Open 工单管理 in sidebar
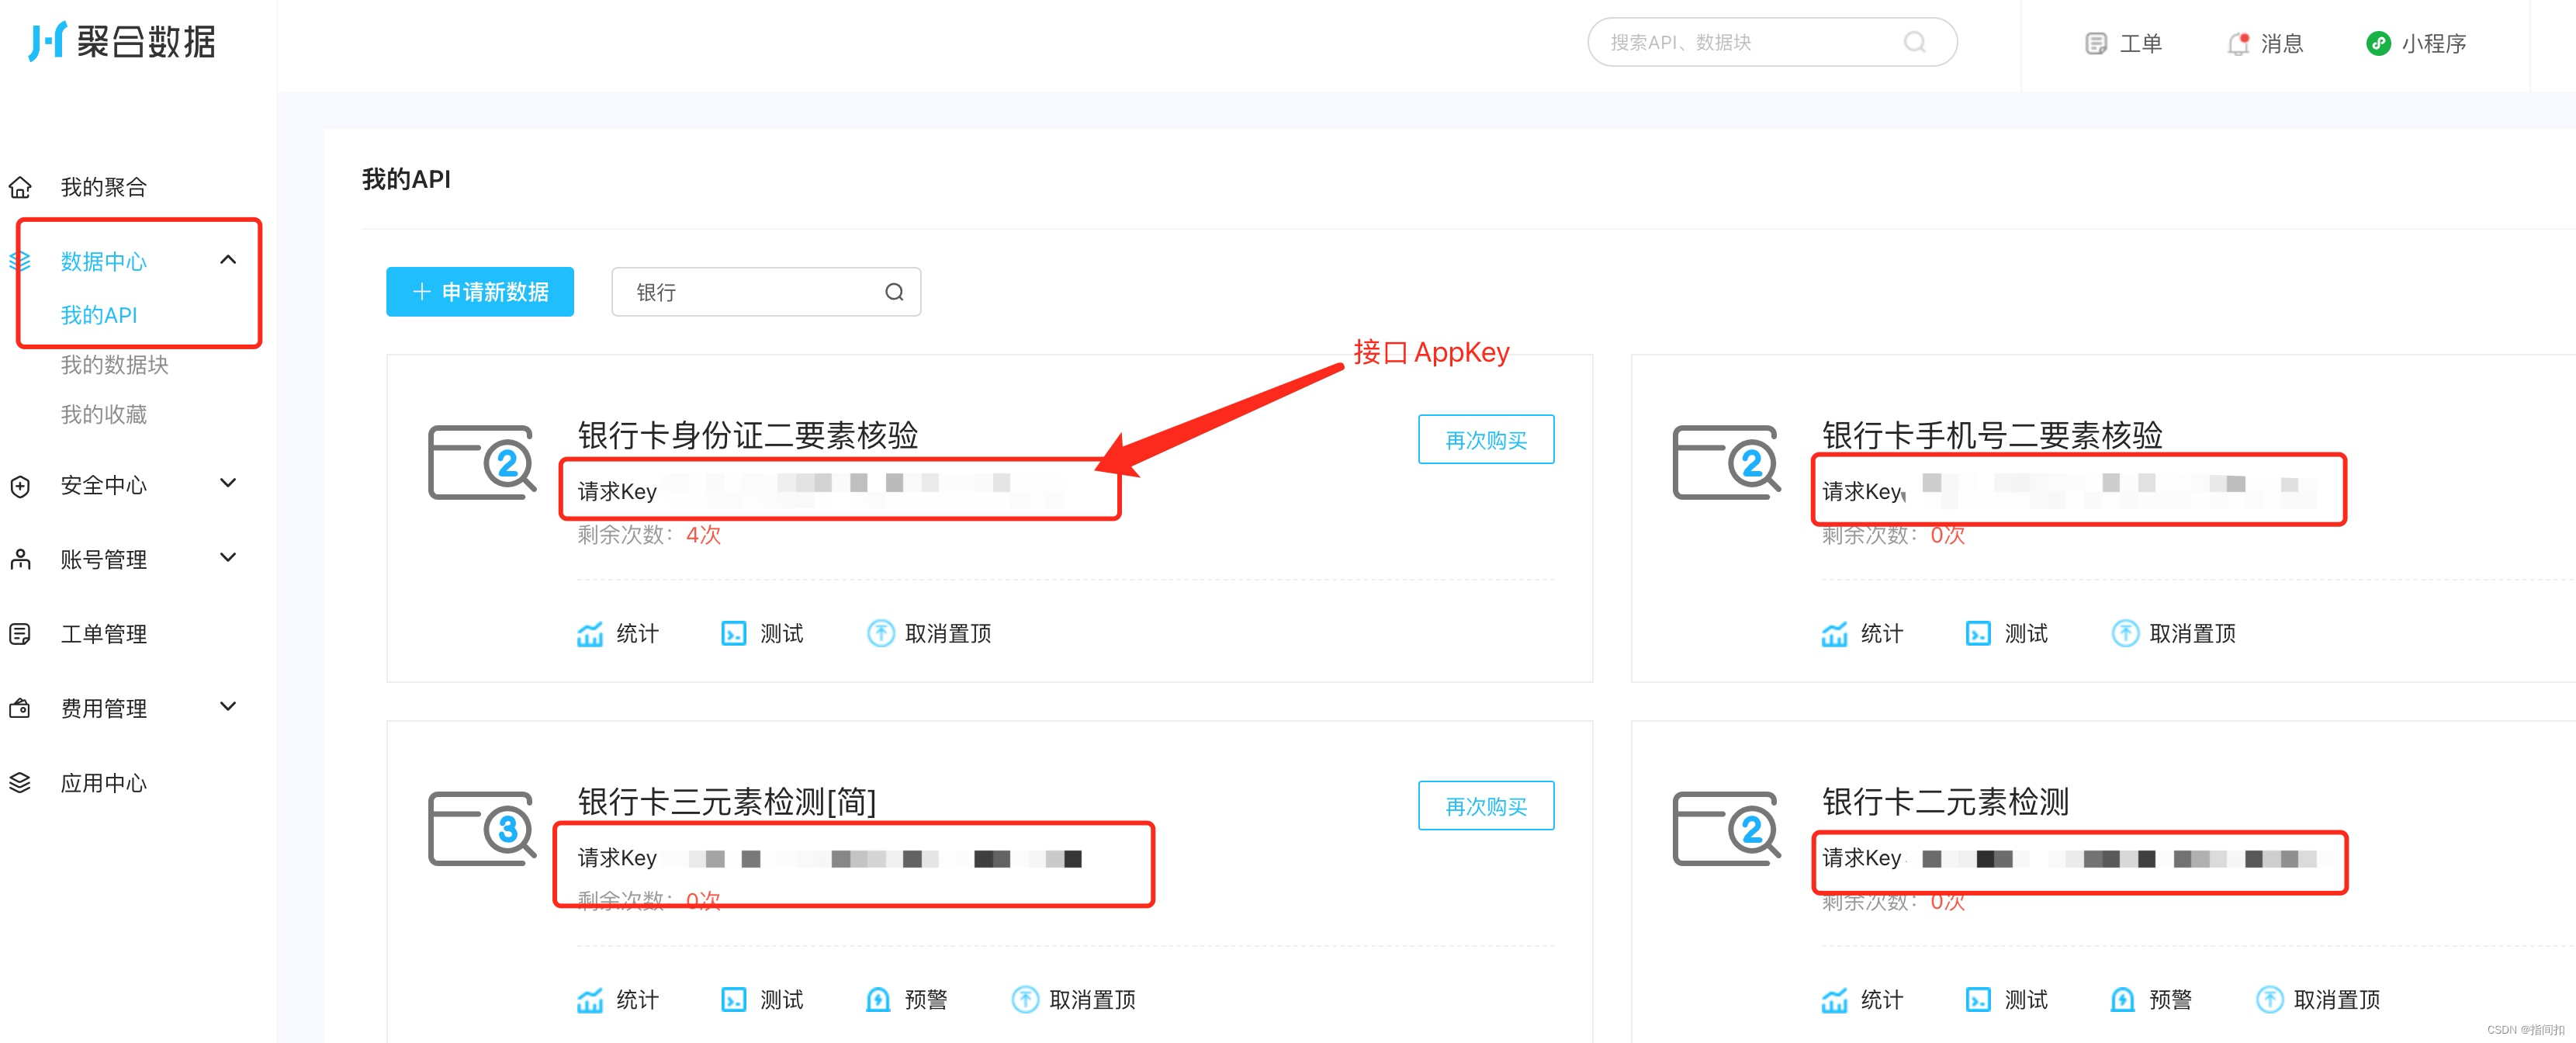Screen dimensions: 2576x1043 (x=103, y=634)
